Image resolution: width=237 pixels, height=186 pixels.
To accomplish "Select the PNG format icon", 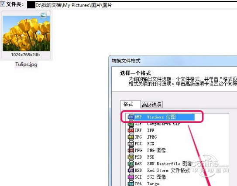I will [x=131, y=150].
